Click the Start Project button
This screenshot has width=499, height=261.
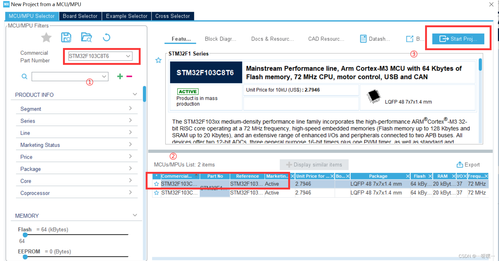(458, 39)
